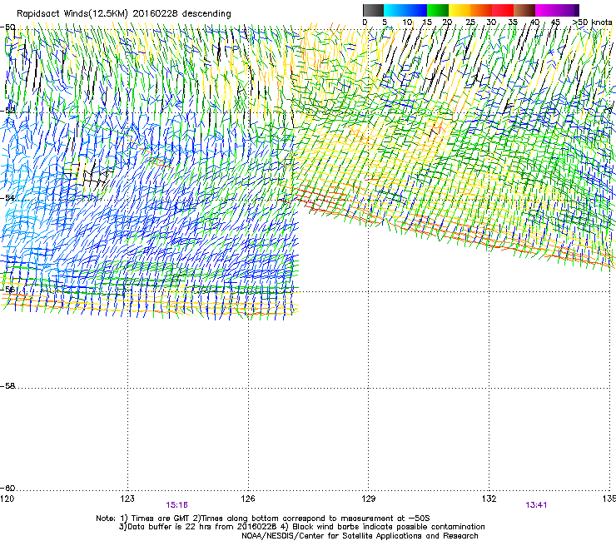This screenshot has height=541, width=616.
Task: Click the -58 latitude axis label
Action: pos(7,386)
